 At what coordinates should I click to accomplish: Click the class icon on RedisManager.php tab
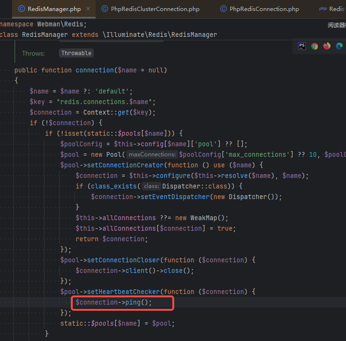coord(22,9)
